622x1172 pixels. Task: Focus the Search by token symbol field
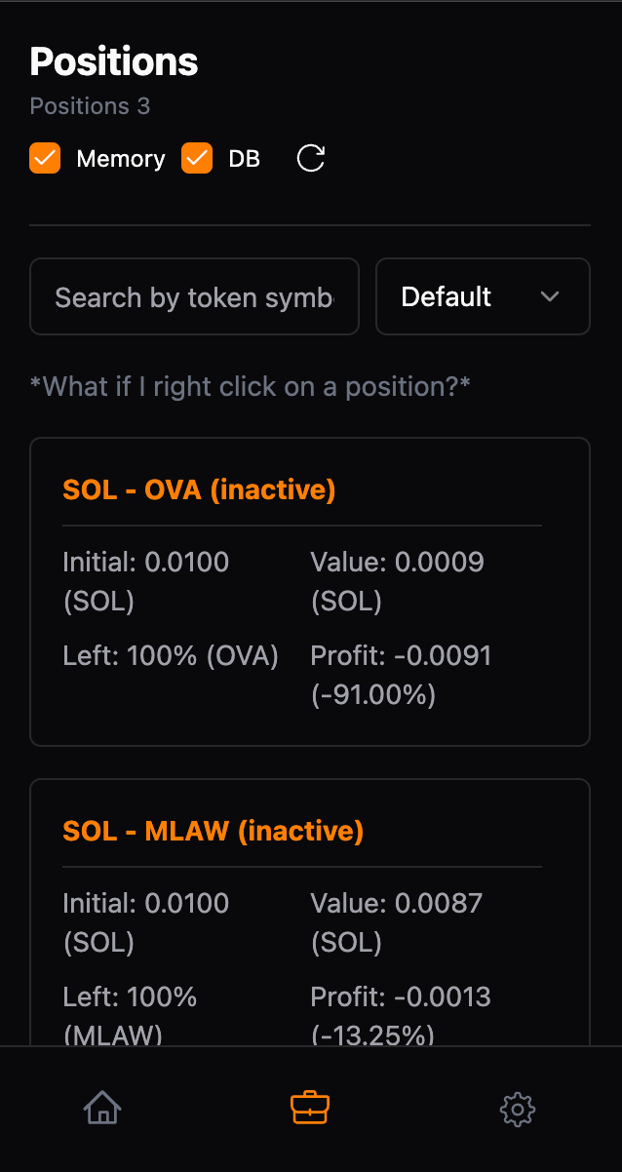[194, 296]
